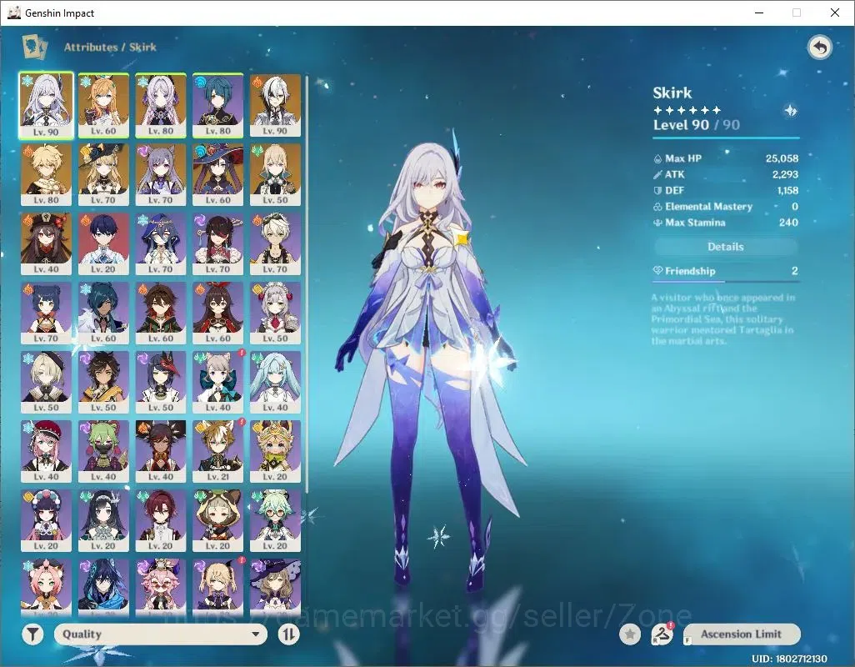The image size is (855, 667).
Task: Select the blond Traveler Lv. 80 portrait
Action: point(47,175)
